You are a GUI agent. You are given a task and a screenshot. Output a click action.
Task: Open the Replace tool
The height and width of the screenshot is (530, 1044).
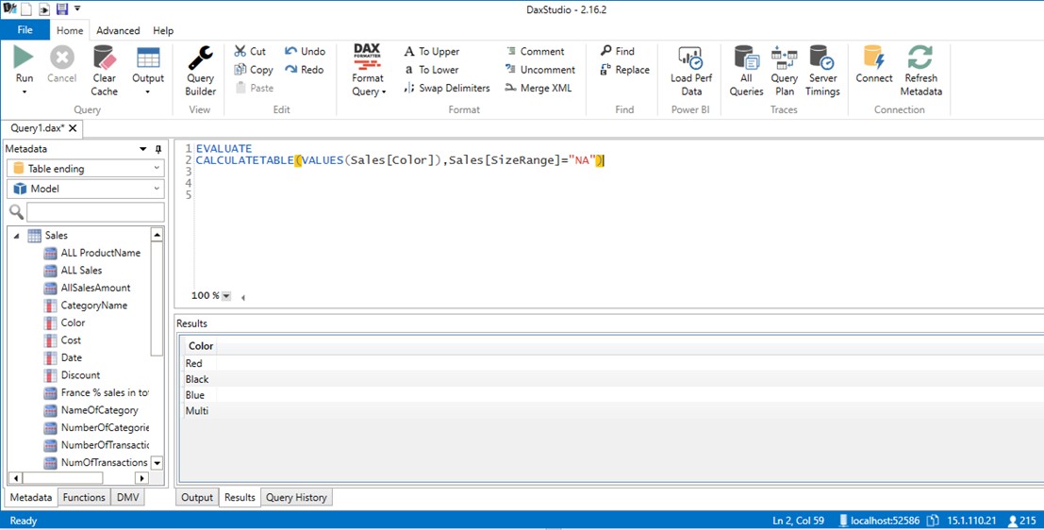pyautogui.click(x=624, y=69)
